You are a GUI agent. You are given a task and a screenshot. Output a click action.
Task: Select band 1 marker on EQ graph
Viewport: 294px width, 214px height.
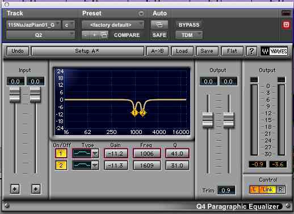(x=135, y=113)
